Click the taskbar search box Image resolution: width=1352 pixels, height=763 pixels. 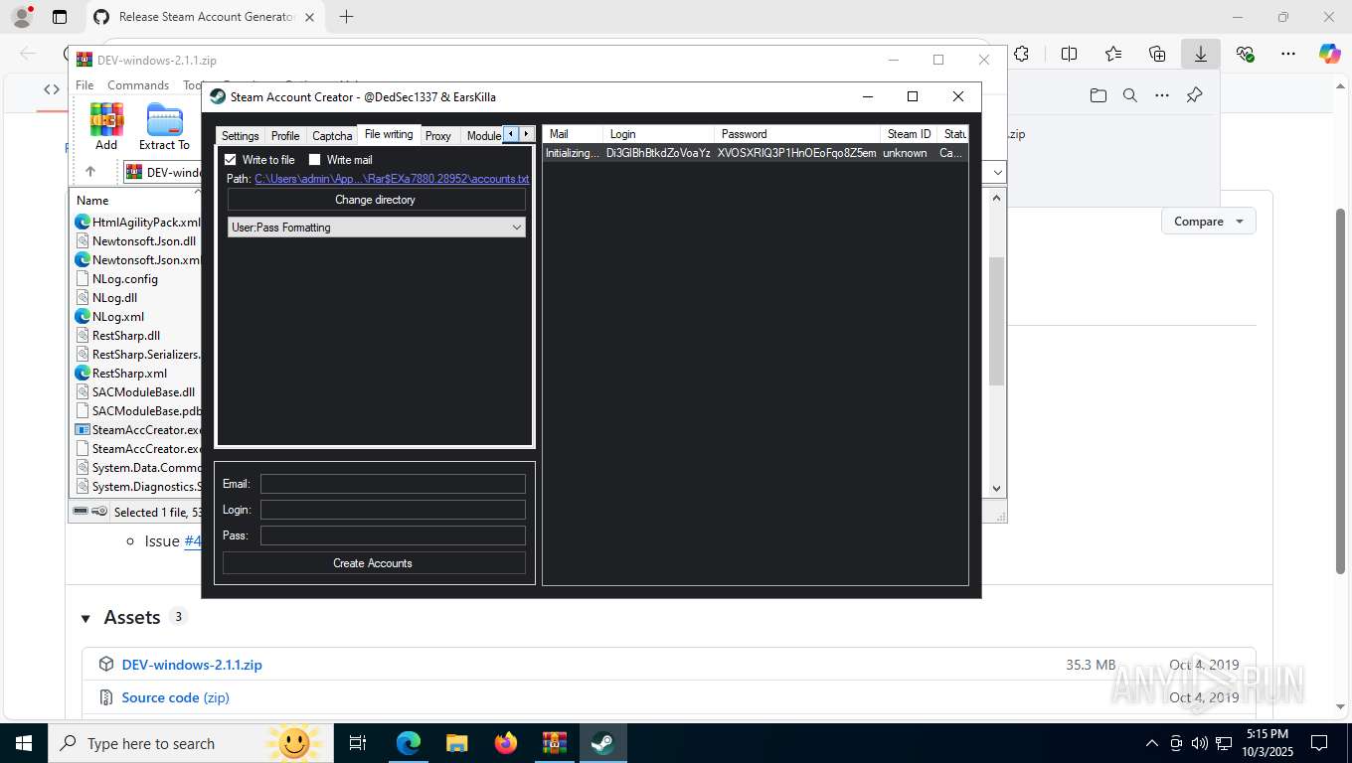(189, 743)
